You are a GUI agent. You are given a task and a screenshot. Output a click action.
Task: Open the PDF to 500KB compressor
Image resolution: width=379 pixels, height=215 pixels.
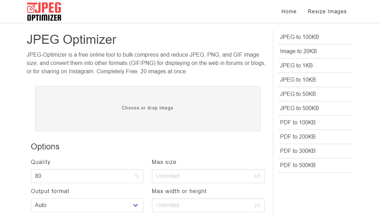click(x=298, y=165)
